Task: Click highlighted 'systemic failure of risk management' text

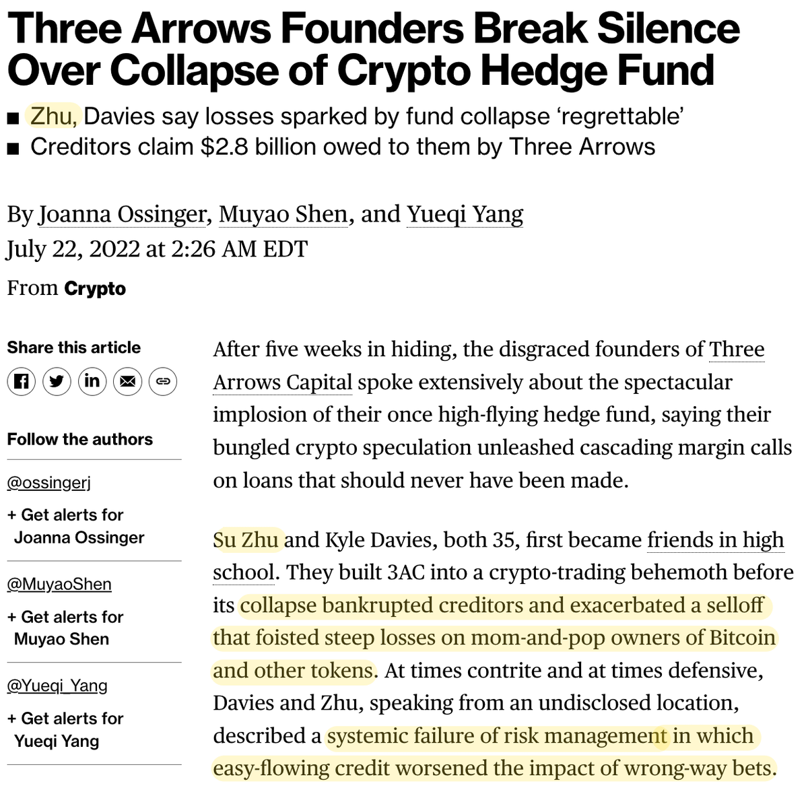Action: 496,735
